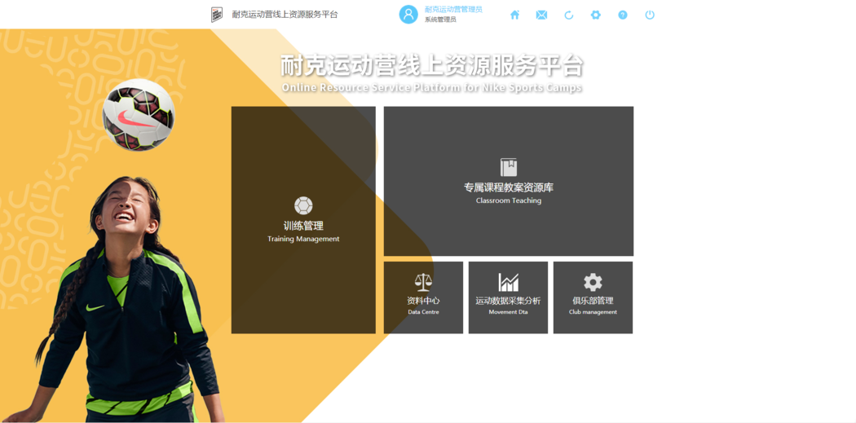Open the 训练管理 Training Management tile

click(x=303, y=220)
